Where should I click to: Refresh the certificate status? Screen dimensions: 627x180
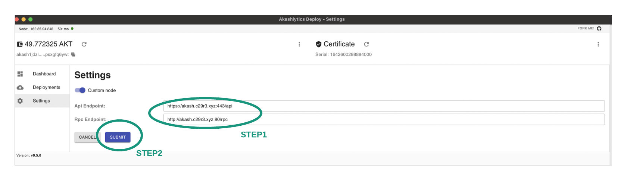click(x=366, y=44)
